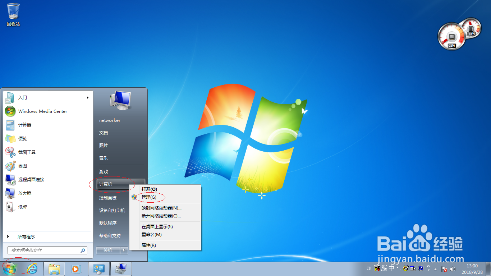Expand the language bar options arrow
The width and height of the screenshot is (491, 276).
(429, 270)
